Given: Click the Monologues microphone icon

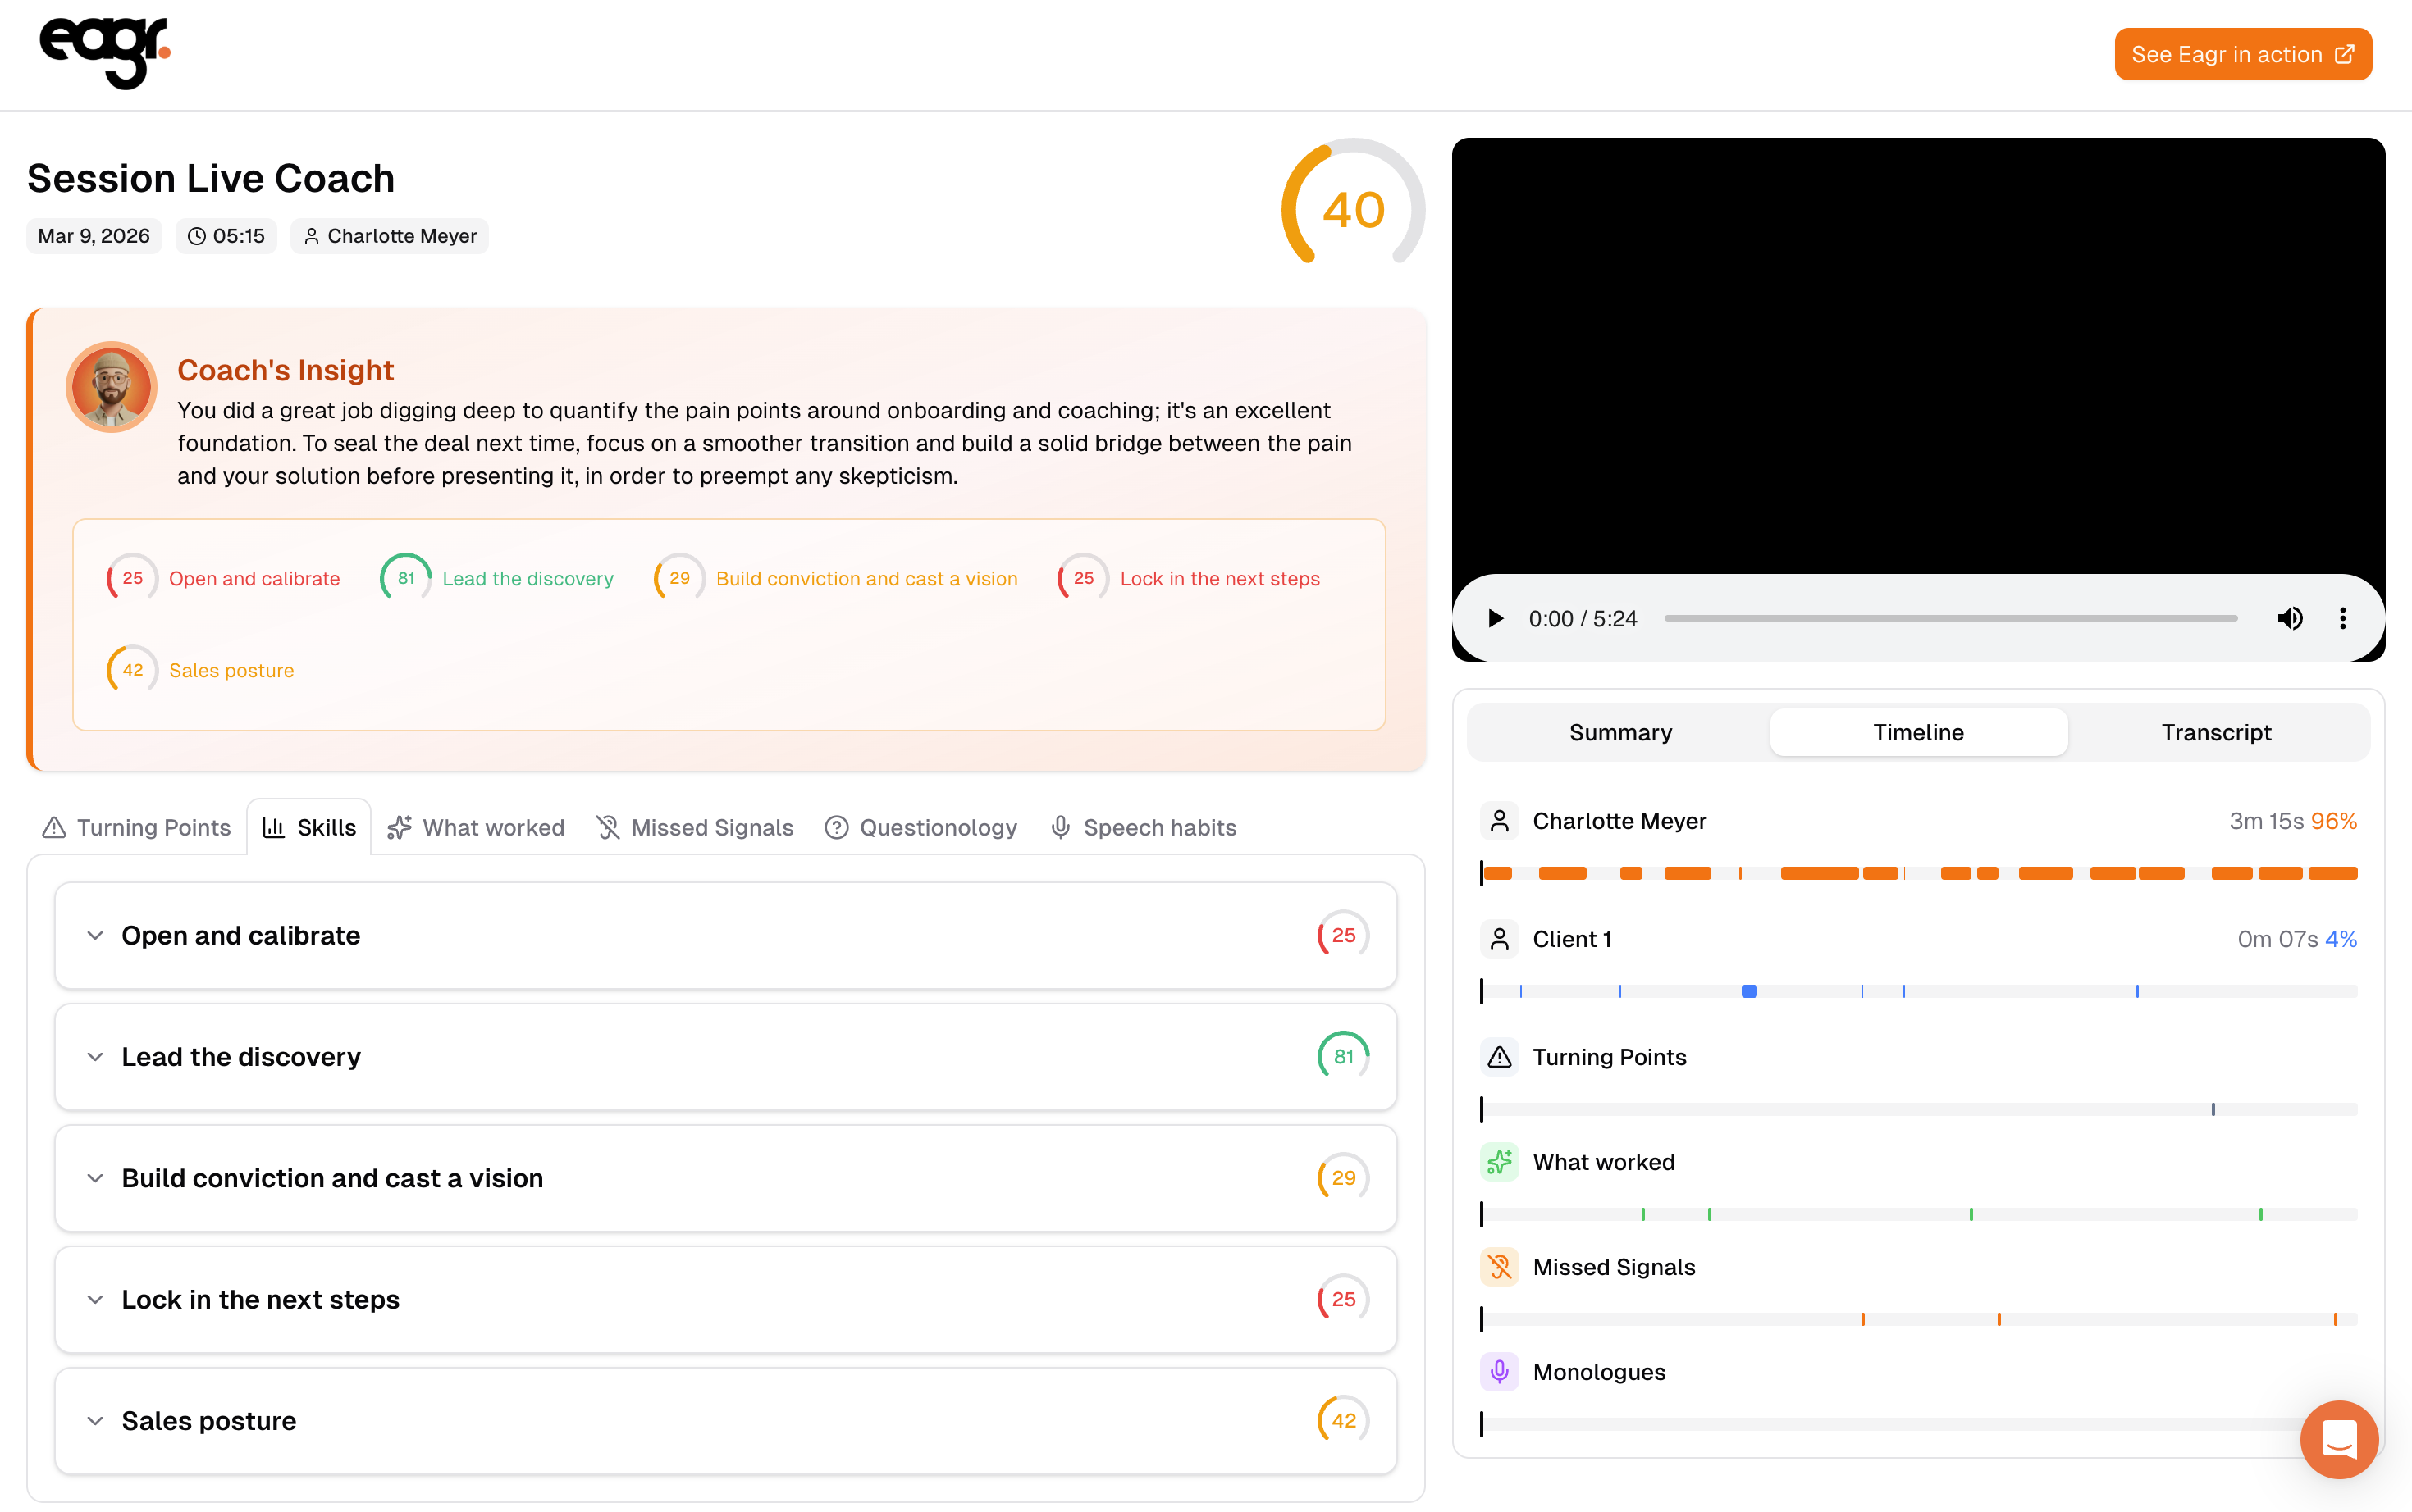Looking at the screenshot, I should pos(1499,1372).
